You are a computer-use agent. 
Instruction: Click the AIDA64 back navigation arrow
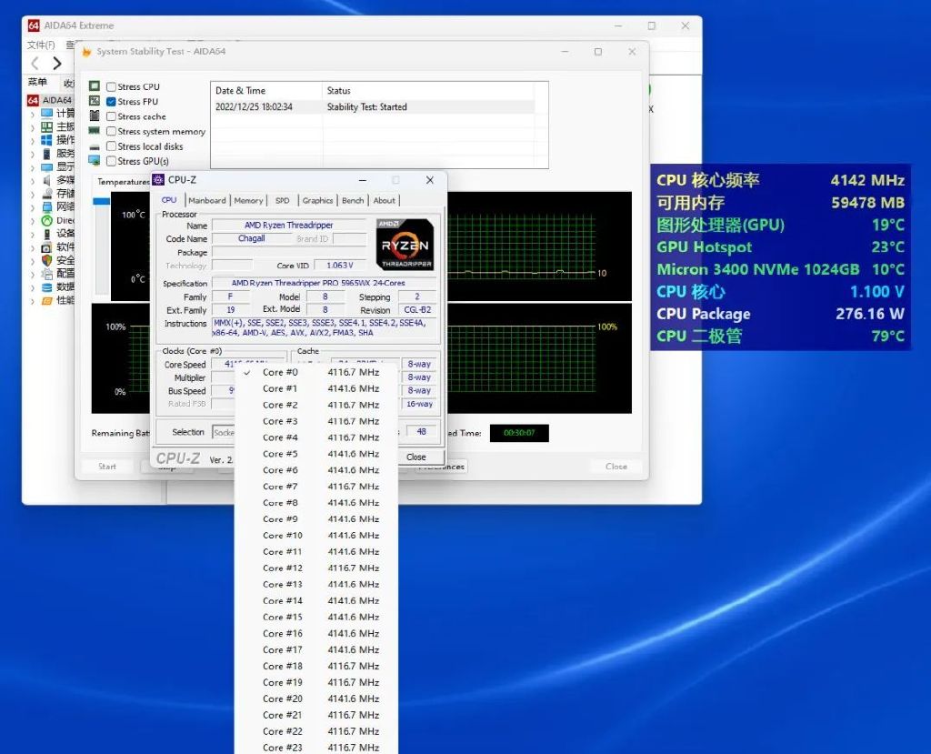pos(35,63)
